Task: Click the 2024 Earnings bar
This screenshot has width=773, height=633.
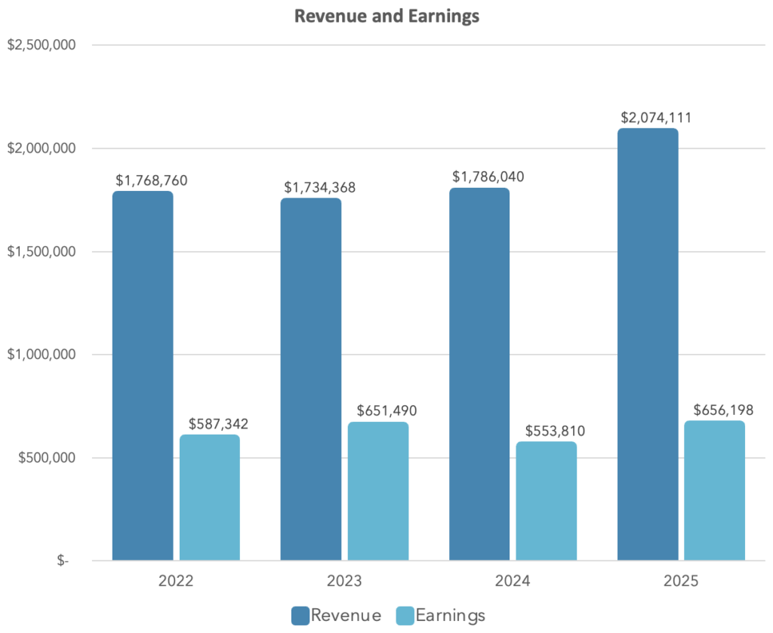Action: coord(547,501)
